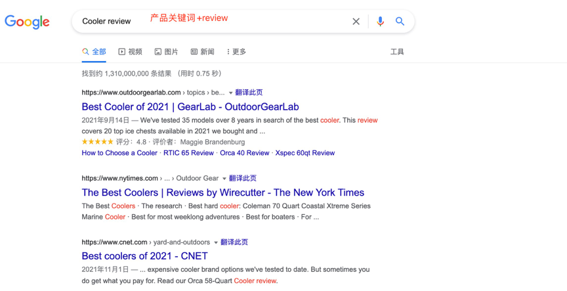Start voice search with microphone icon
Screen dimensions: 567x291
tap(380, 22)
